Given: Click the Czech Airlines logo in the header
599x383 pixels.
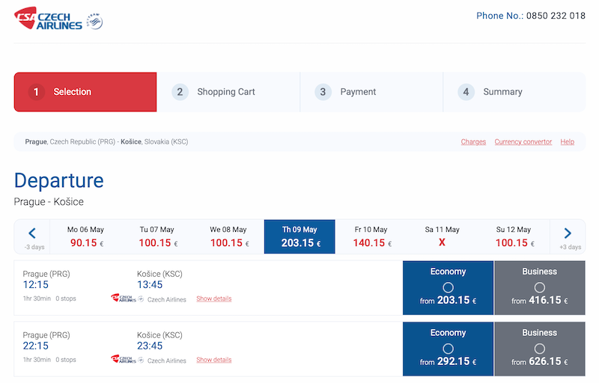Looking at the screenshot, I should pos(48,18).
